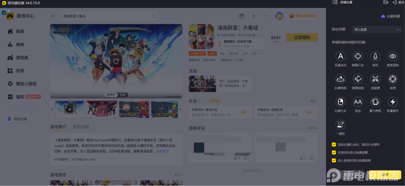Click the search box containing 漫画群星大集结
This screenshot has height=186, width=405.
(109, 16)
